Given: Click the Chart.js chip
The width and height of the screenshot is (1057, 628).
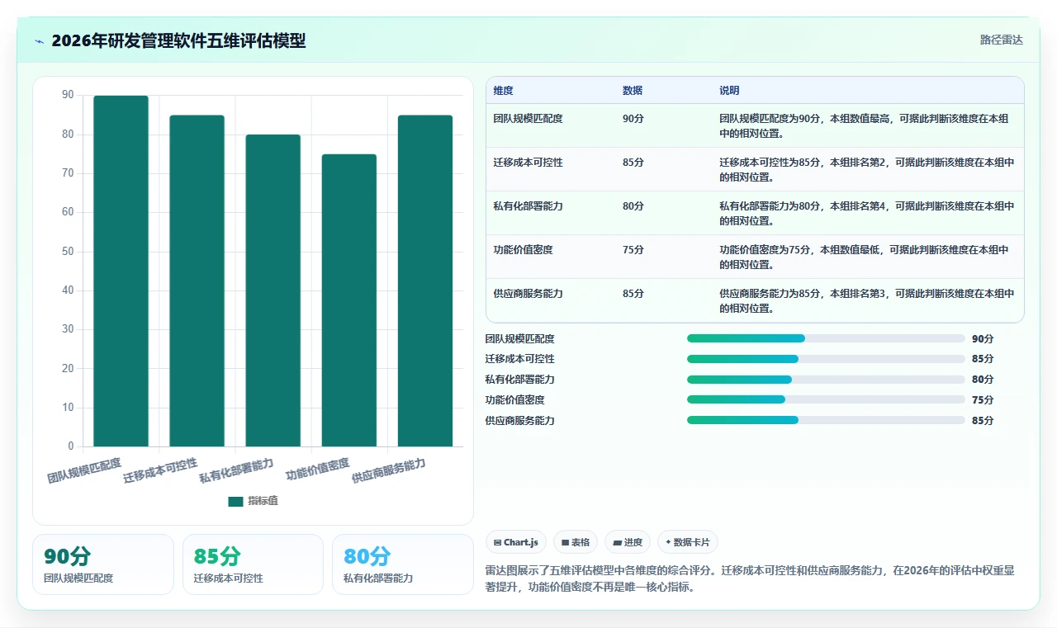Looking at the screenshot, I should (516, 542).
